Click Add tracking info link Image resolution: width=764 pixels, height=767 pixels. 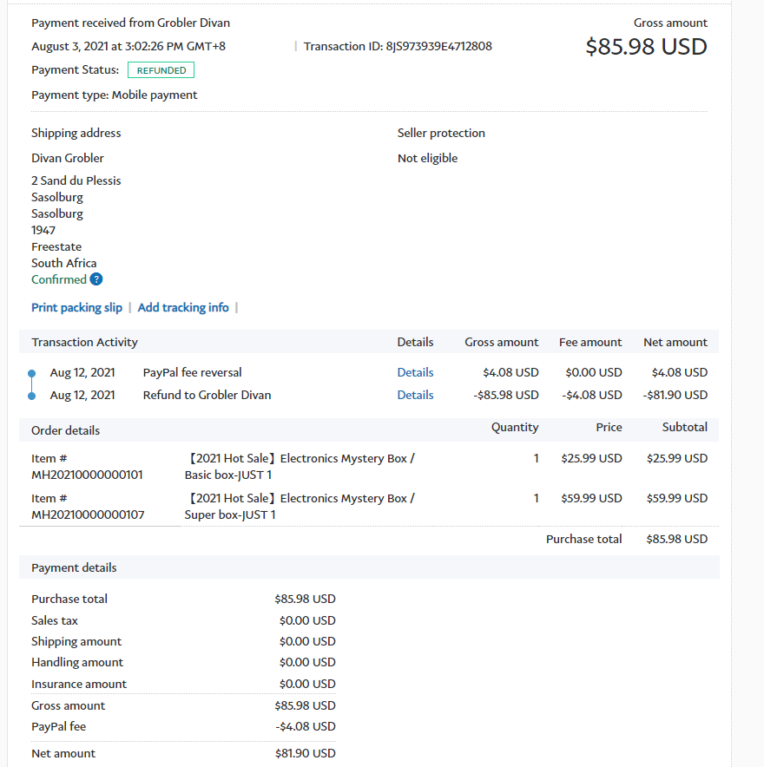tap(183, 307)
